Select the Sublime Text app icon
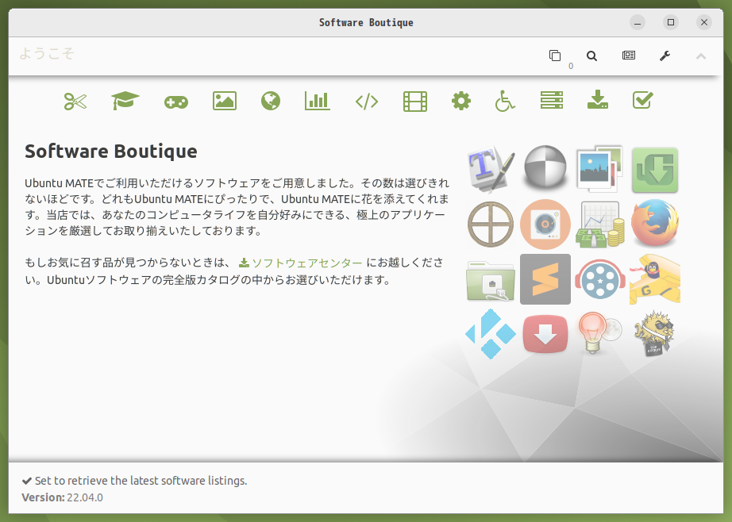Image resolution: width=732 pixels, height=522 pixels. 545,279
